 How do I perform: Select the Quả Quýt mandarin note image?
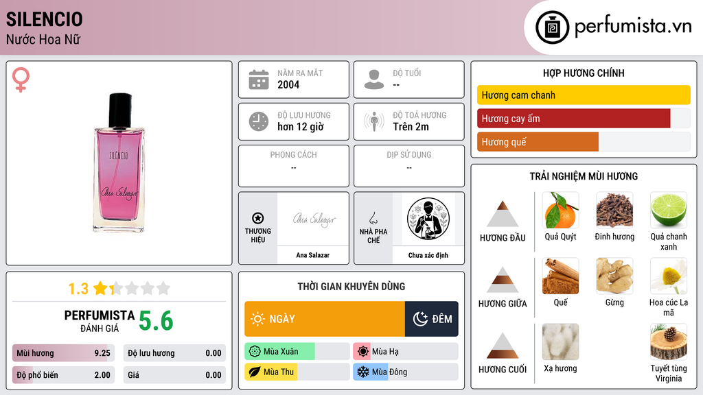coord(560,211)
